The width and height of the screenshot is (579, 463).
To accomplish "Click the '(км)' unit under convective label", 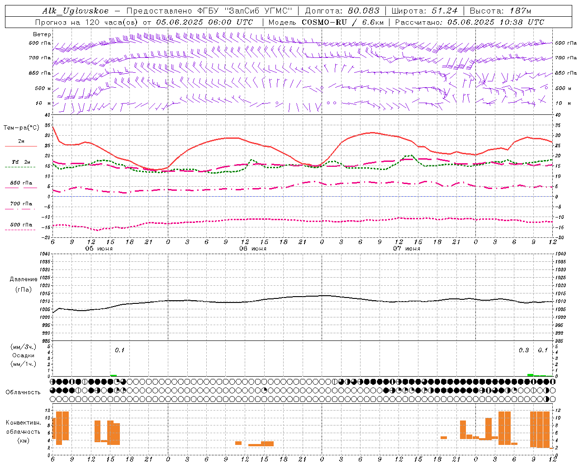I will click(24, 441).
